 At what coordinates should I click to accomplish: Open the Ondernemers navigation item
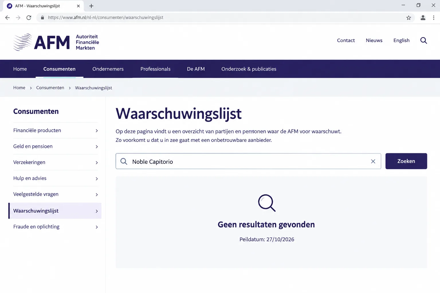pos(108,69)
